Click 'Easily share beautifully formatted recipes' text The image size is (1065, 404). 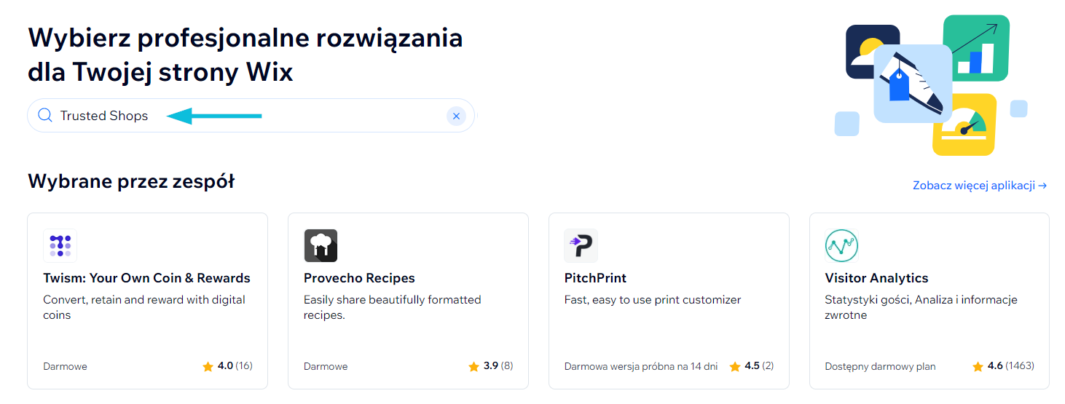[x=393, y=307]
